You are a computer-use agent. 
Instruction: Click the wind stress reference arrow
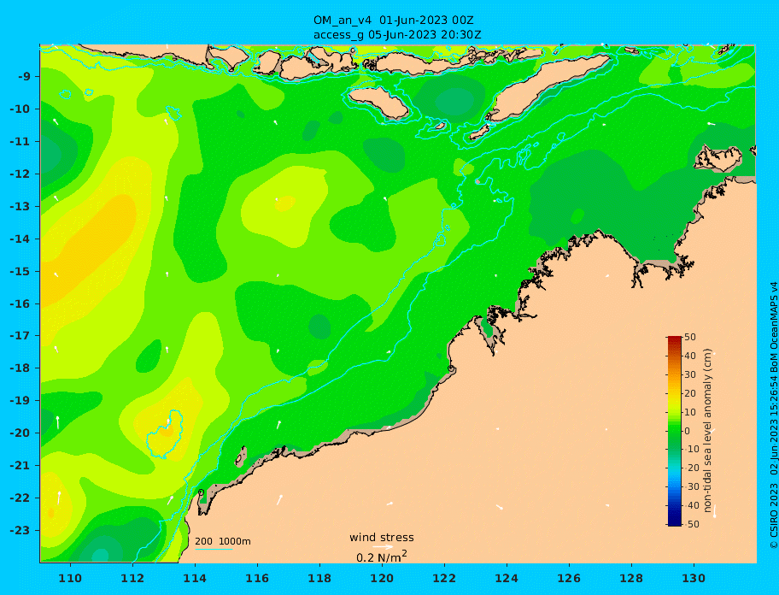point(383,547)
